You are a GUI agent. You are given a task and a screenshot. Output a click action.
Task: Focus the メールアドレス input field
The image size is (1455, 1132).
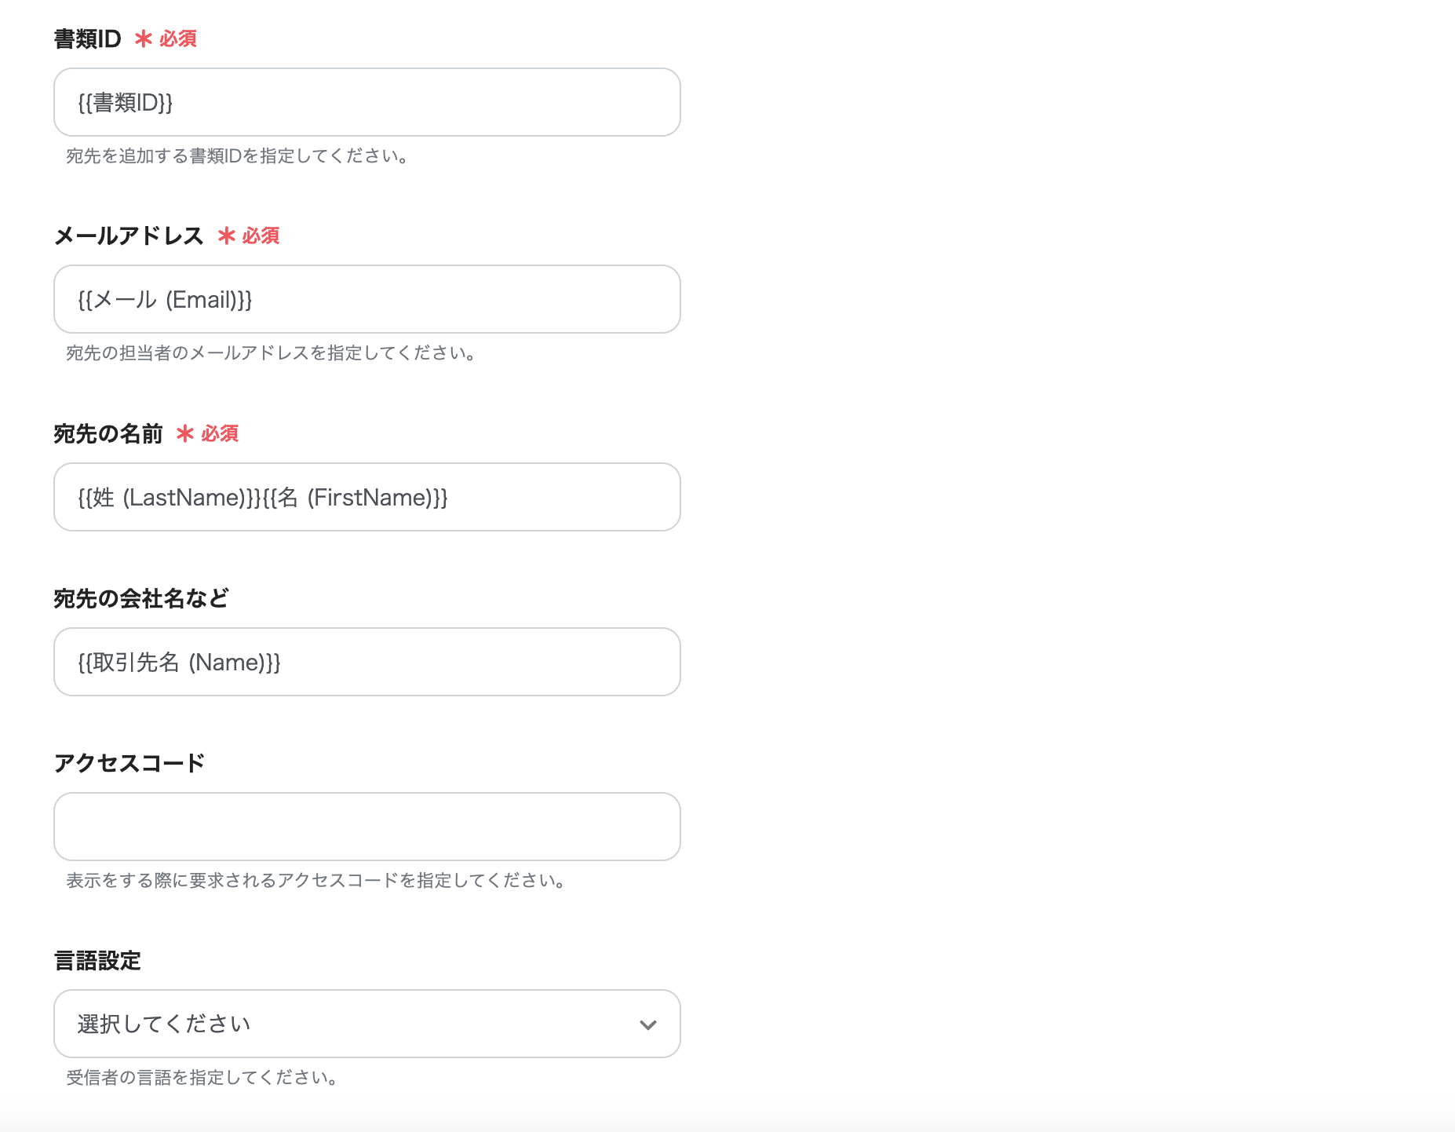366,299
